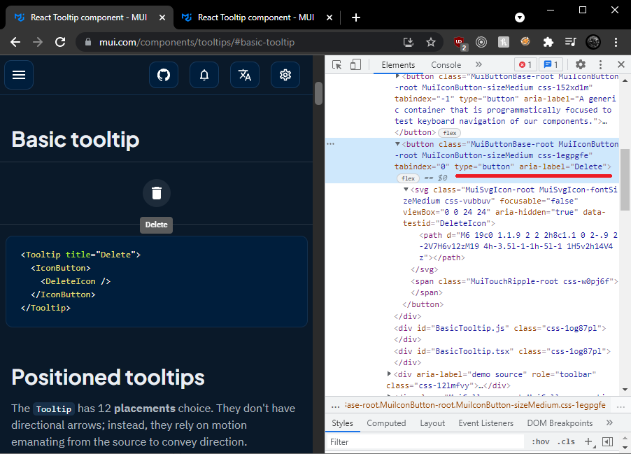Open DevTools settings gear
Screen dimensions: 631x454
580,64
